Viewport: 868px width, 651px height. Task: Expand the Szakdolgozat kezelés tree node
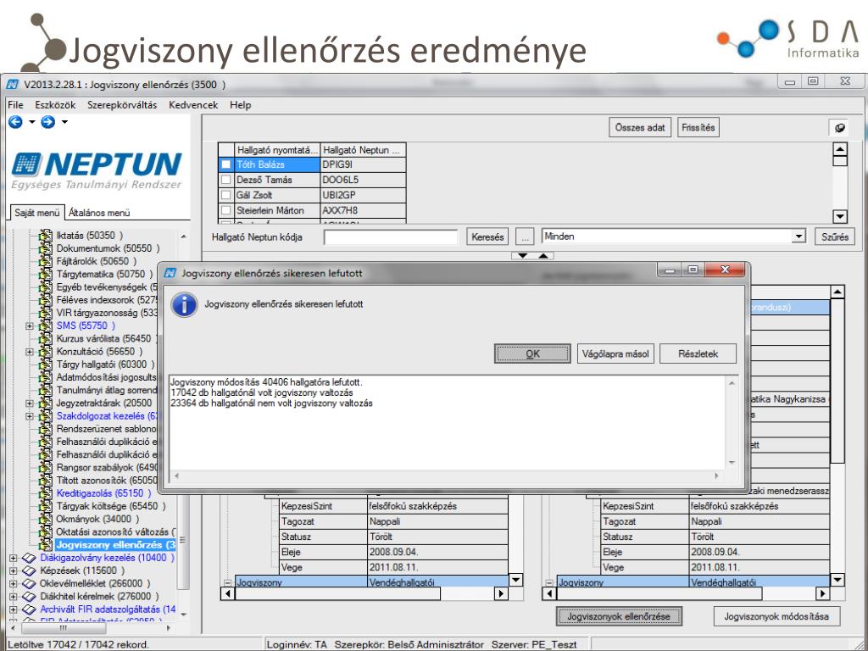coord(30,416)
